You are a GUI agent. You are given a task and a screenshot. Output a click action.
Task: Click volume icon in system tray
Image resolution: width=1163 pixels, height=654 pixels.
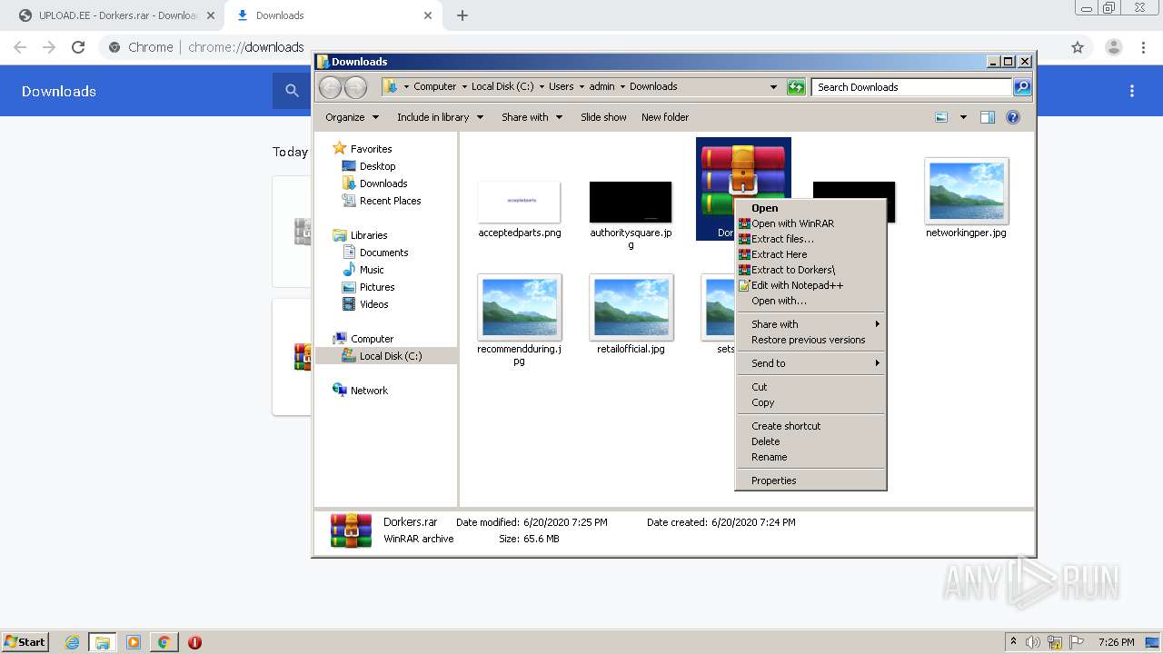(x=1034, y=642)
